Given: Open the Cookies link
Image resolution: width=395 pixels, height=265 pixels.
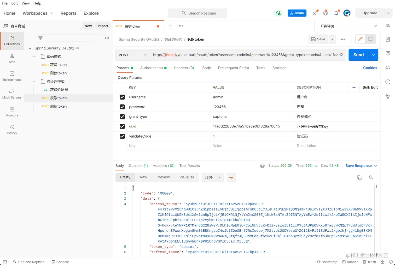Looking at the screenshot, I should click(370, 68).
